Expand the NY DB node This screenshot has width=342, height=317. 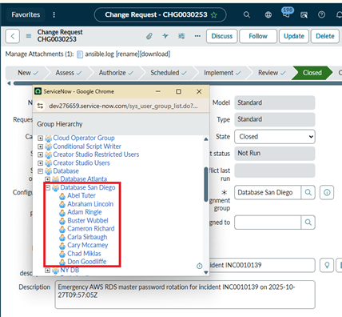[x=47, y=271]
